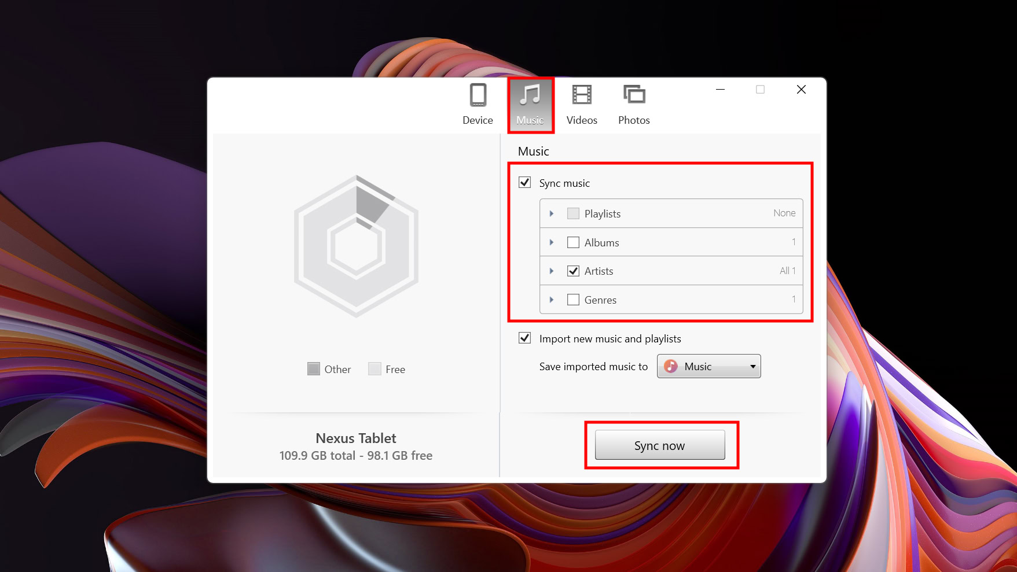The height and width of the screenshot is (572, 1017).
Task: Click the Nexus Tablet device name
Action: pyautogui.click(x=356, y=438)
